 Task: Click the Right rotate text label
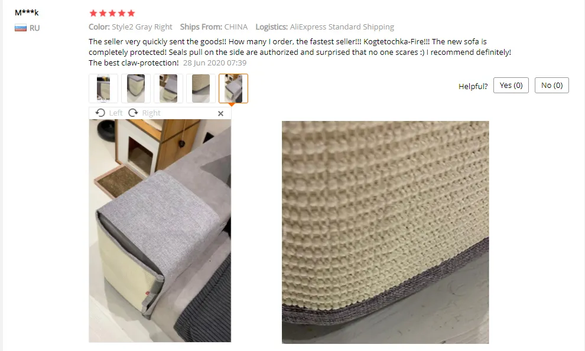(x=151, y=113)
